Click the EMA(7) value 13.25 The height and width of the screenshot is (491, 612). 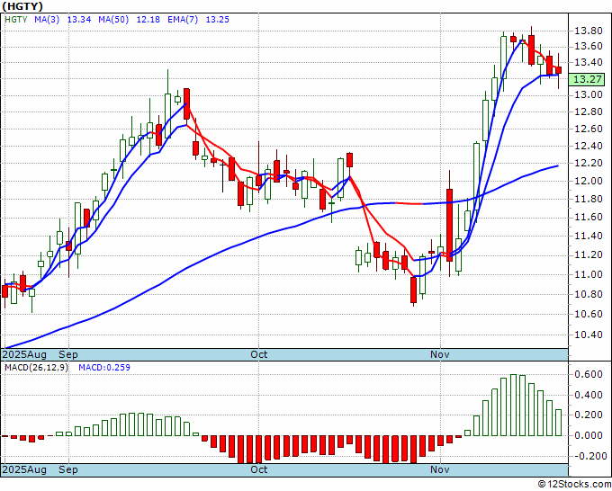pyautogui.click(x=218, y=20)
